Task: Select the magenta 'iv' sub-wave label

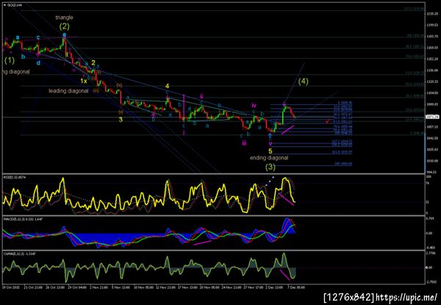Action: [254, 105]
